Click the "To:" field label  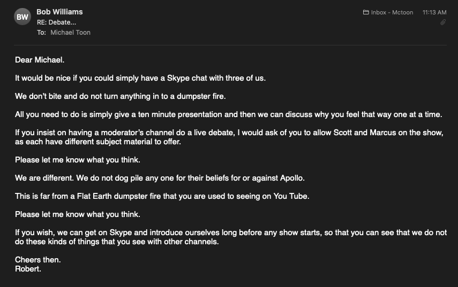click(x=41, y=33)
